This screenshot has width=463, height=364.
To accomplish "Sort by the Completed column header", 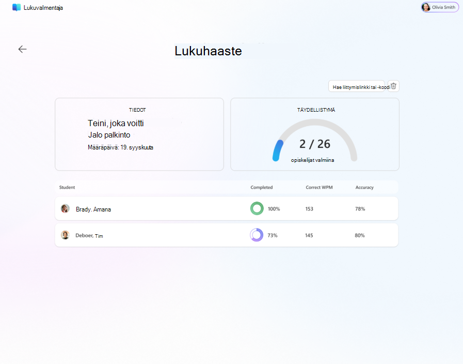I will (x=262, y=187).
